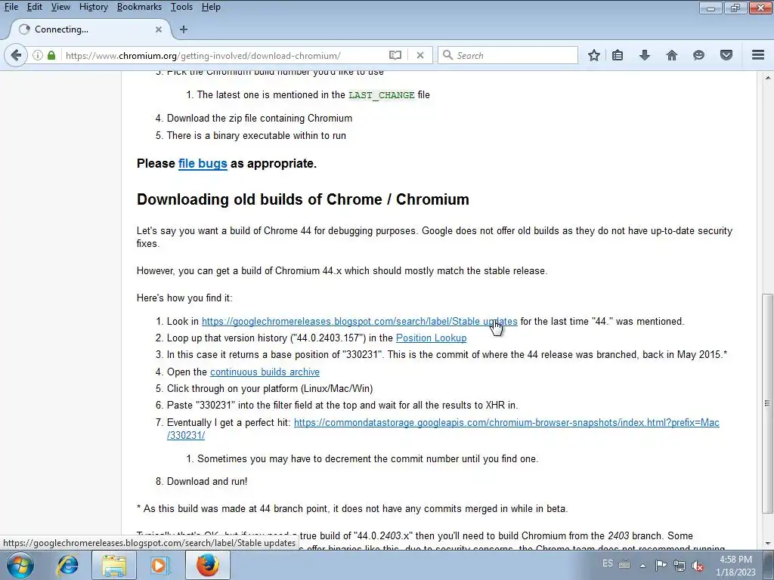Select the Firefox taskbar button
Viewport: 774px width, 580px height.
point(208,566)
